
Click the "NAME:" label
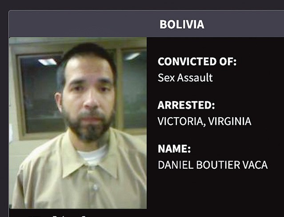click(174, 149)
